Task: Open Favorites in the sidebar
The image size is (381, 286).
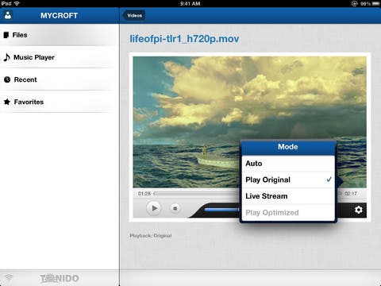Action: coord(60,102)
